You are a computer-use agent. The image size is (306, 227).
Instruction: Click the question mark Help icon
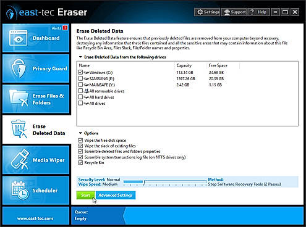pos(252,12)
